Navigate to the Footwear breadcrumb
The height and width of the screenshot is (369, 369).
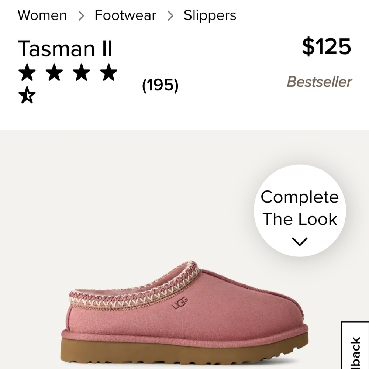point(125,15)
